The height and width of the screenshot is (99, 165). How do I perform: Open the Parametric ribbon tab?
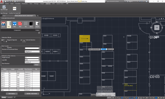click(x=25, y=4)
